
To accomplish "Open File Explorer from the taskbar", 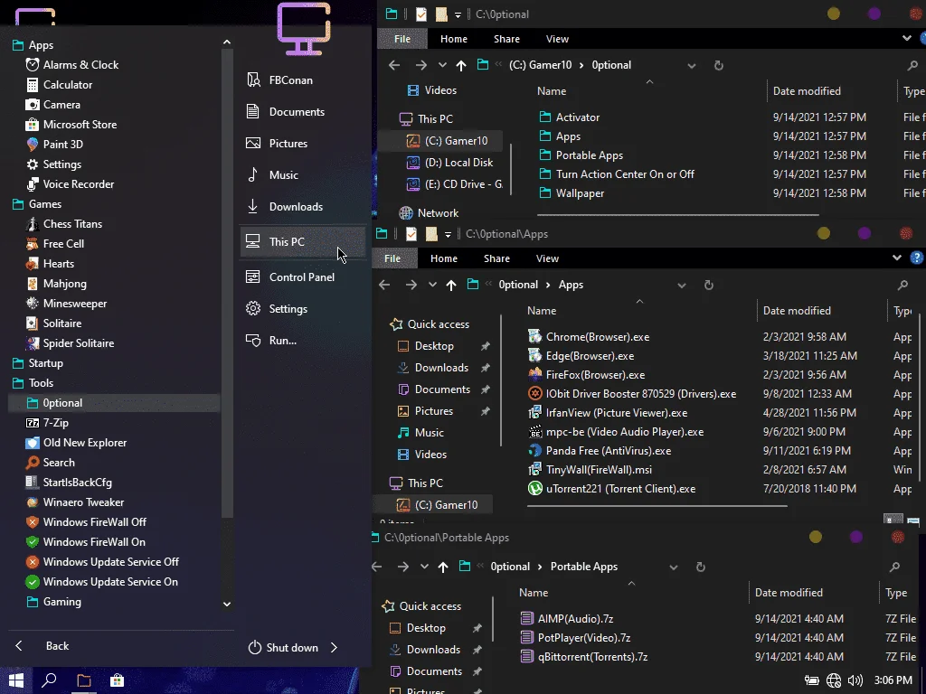I will [84, 680].
